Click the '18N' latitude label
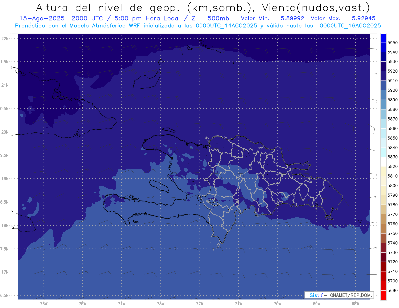 coord(5,225)
